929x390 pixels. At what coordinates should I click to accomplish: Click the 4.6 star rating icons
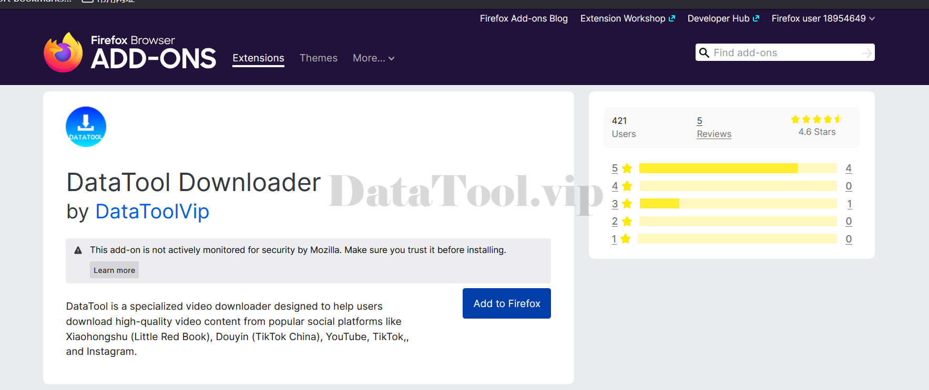click(x=816, y=120)
